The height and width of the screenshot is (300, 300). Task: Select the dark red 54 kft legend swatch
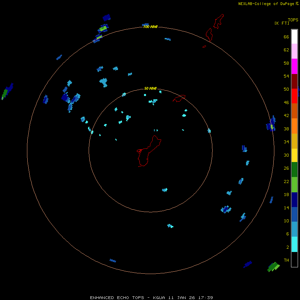294,81
